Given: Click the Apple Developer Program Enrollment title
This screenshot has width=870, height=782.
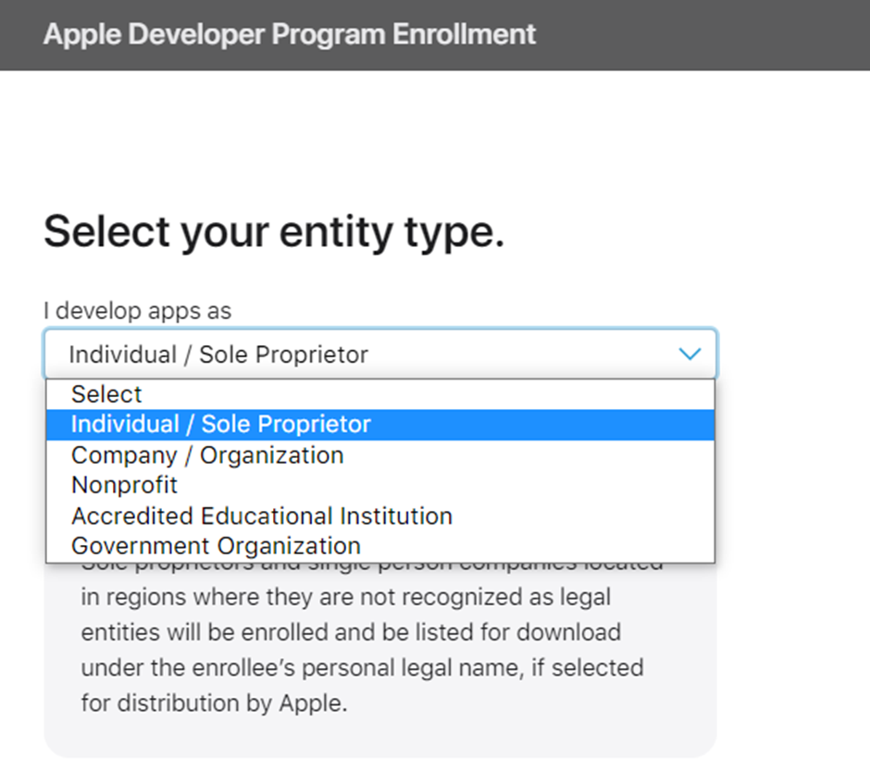Looking at the screenshot, I should click(x=289, y=34).
